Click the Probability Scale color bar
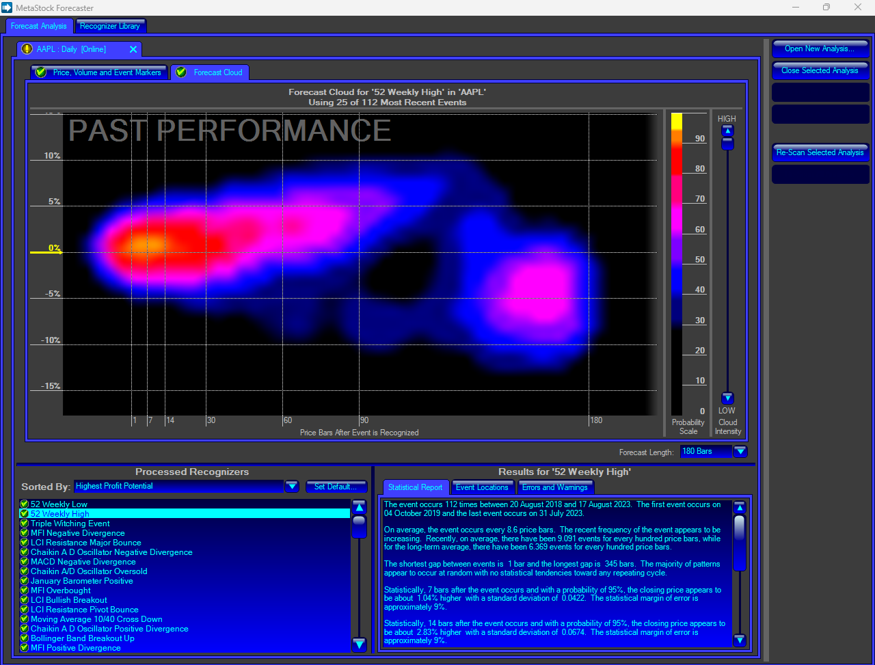Image resolution: width=875 pixels, height=665 pixels. [x=677, y=264]
